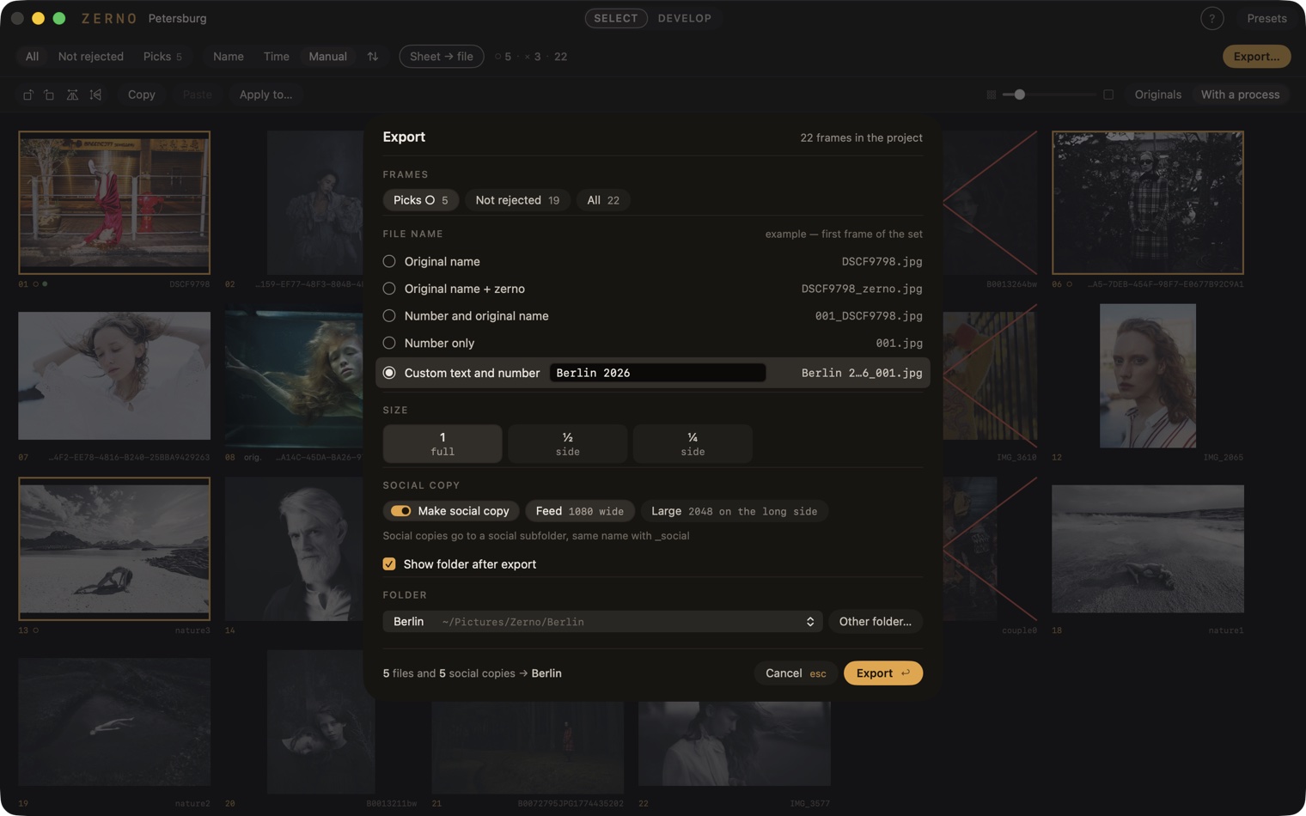Click Apply to... in the toolbar
The width and height of the screenshot is (1306, 816).
265,94
